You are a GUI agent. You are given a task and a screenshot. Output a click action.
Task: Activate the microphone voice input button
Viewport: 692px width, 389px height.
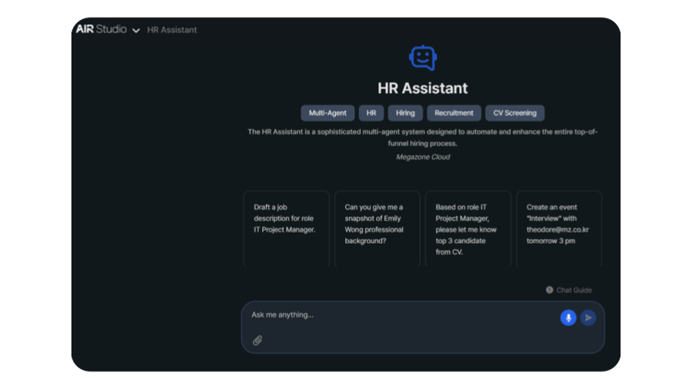(568, 318)
